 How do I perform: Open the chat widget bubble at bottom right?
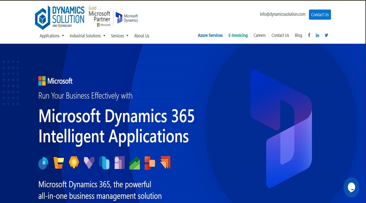(x=351, y=187)
